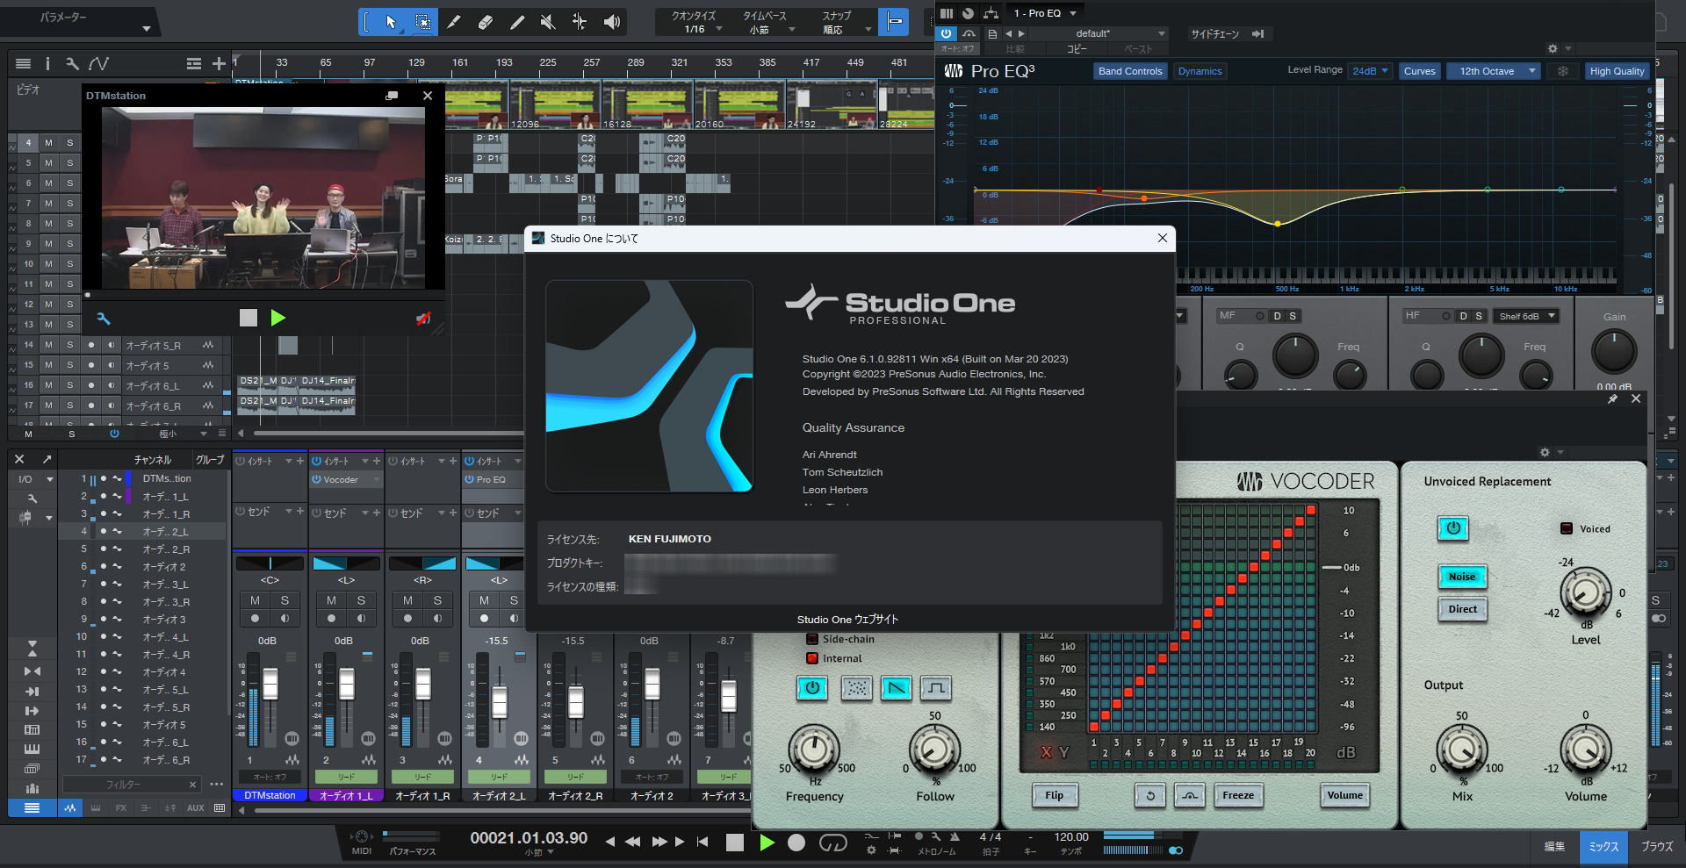Select the Eraser tool
The width and height of the screenshot is (1686, 868).
pyautogui.click(x=486, y=22)
